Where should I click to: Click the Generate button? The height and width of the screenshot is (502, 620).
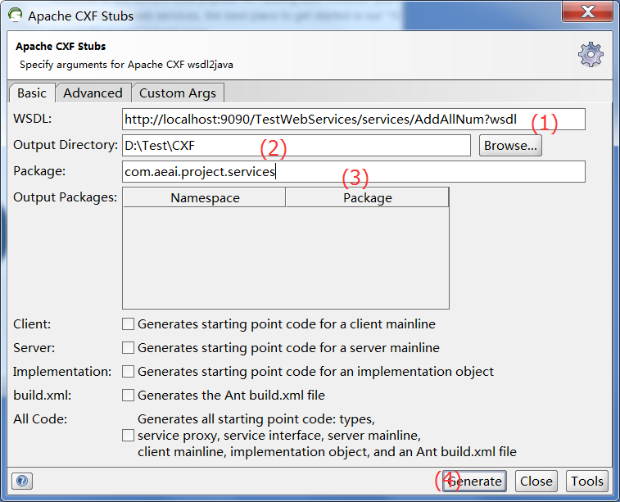click(474, 481)
